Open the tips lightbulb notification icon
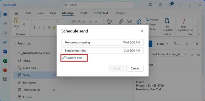The width and height of the screenshot is (205, 101). tap(170, 5)
